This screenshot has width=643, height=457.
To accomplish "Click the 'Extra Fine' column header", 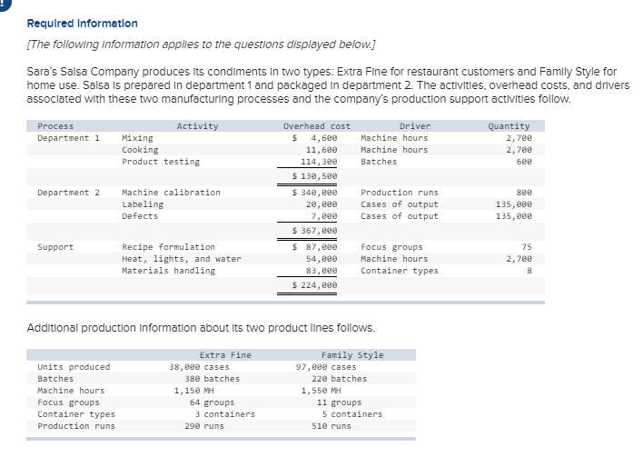I will 225,355.
